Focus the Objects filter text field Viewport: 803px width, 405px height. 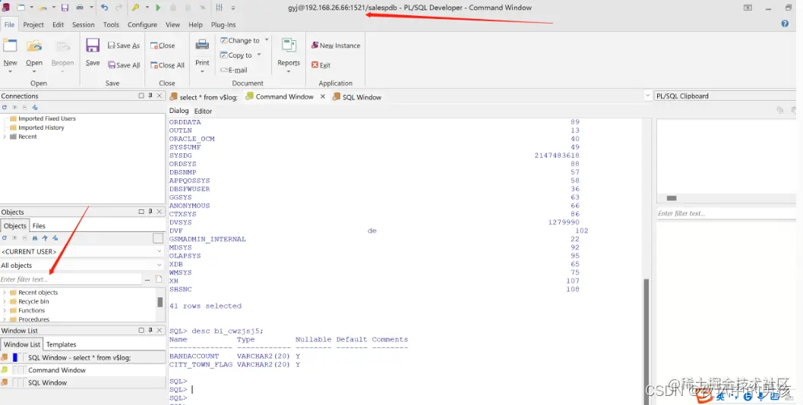(x=71, y=279)
